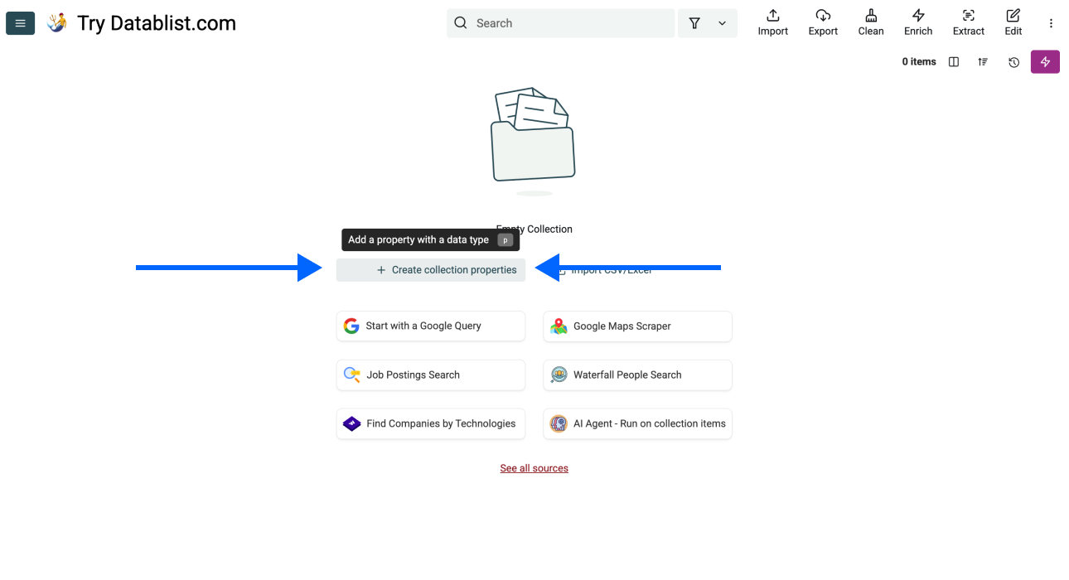Image resolution: width=1069 pixels, height=580 pixels.
Task: Select Google Maps Scraper source
Action: click(x=637, y=326)
